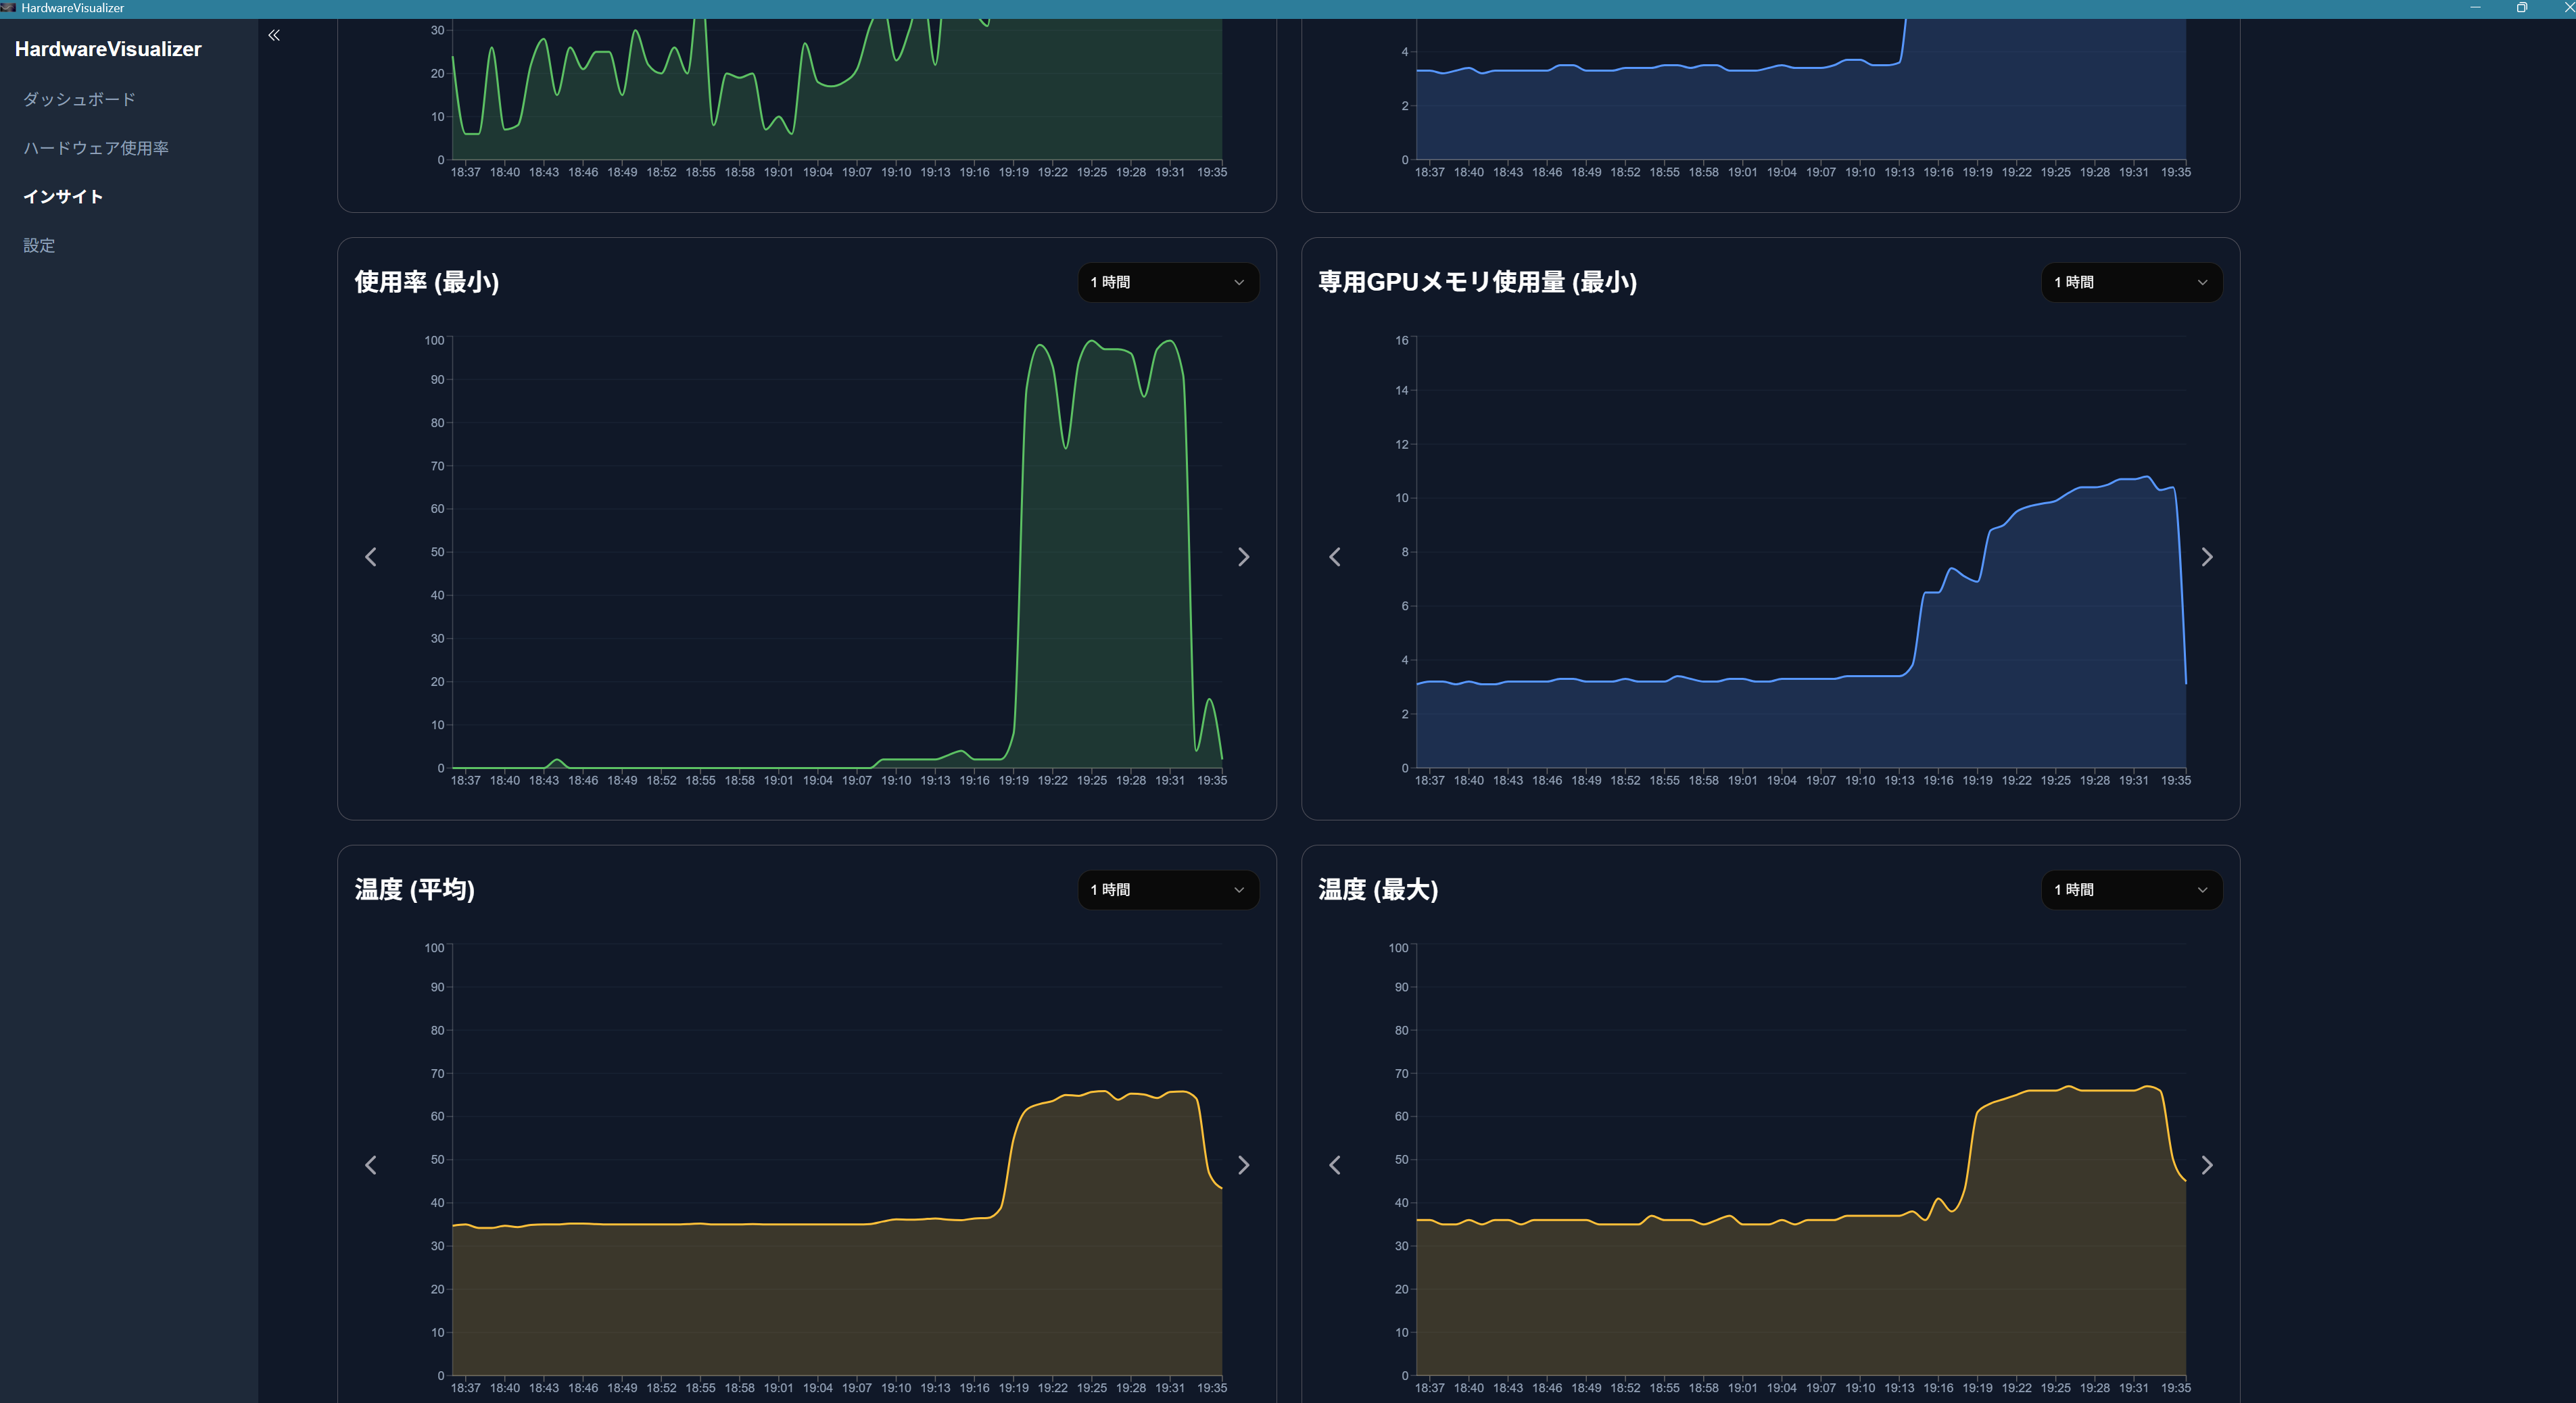Restore down the application window

[2521, 8]
